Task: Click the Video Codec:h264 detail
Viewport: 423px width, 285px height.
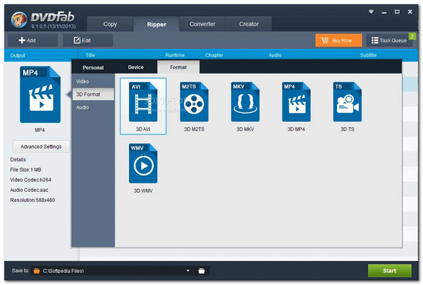Action: 30,180
